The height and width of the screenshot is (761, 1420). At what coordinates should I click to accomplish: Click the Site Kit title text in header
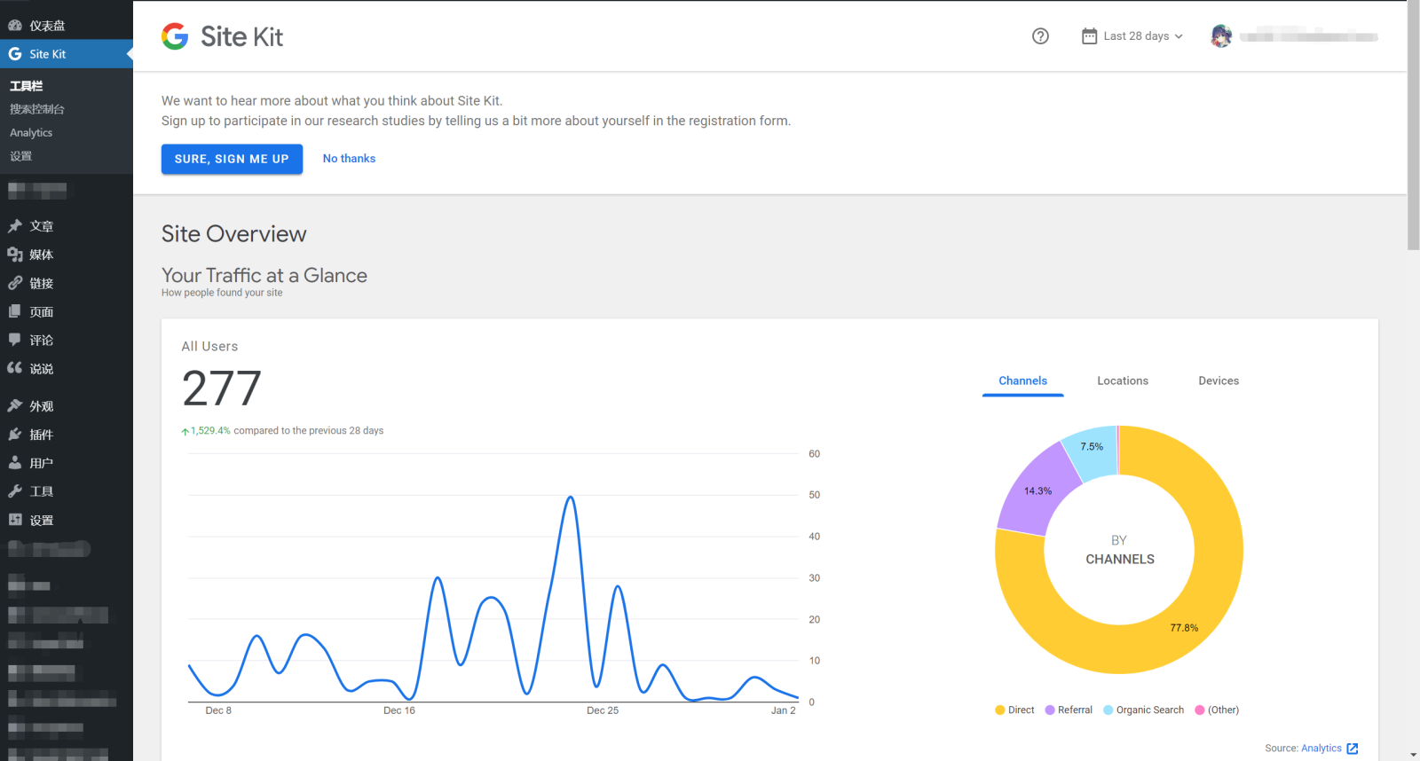tap(241, 36)
